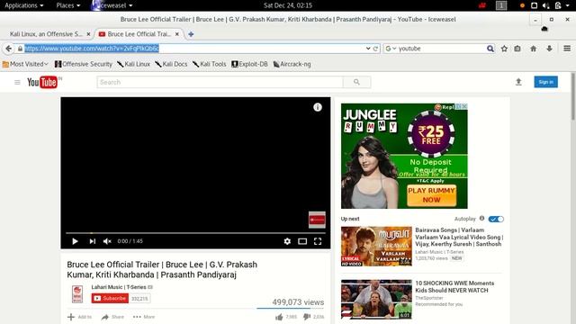Screen dimensions: 576x324
Task: Open the Applications menu
Action: [24, 5]
